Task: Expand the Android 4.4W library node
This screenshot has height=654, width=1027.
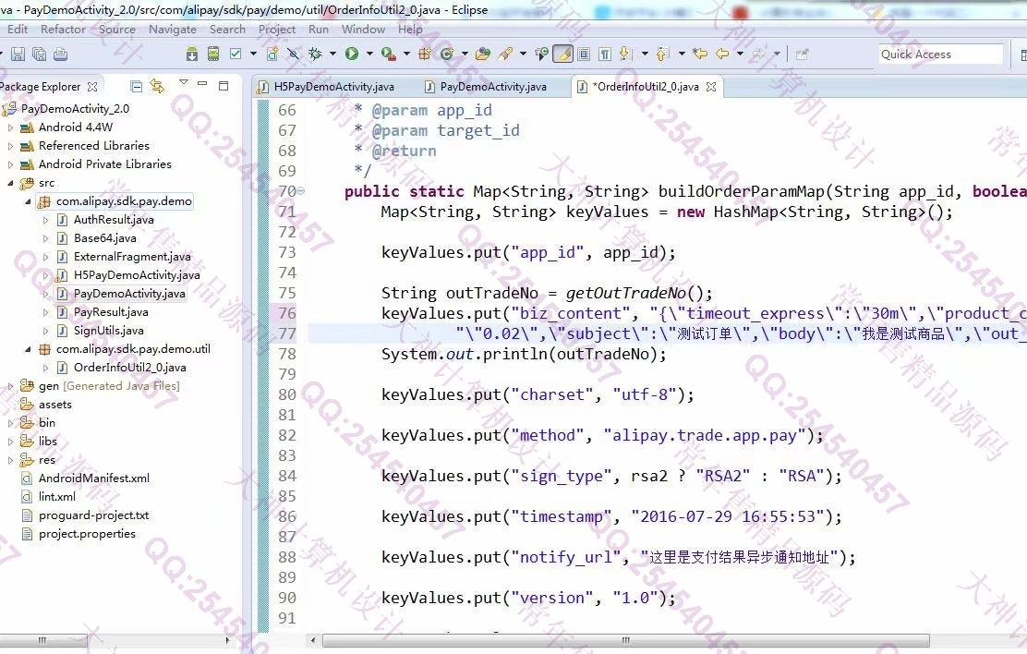Action: coord(10,127)
